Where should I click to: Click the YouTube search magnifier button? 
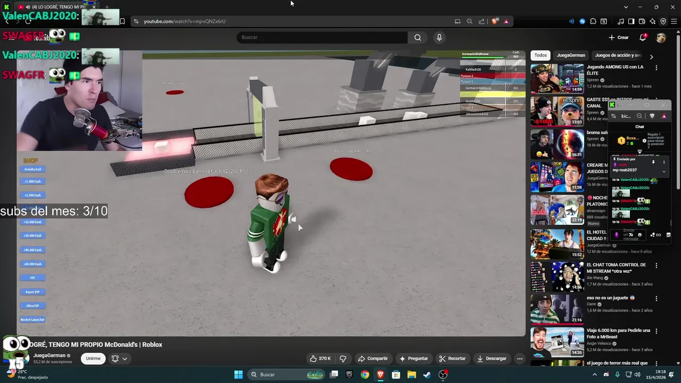[418, 37]
